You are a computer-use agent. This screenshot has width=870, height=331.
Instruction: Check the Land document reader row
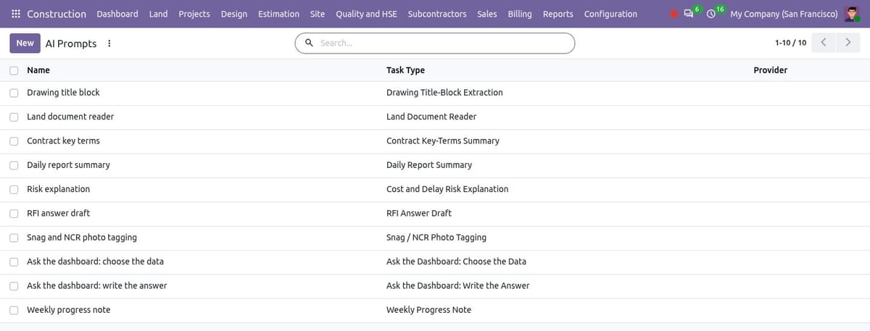[x=14, y=117]
